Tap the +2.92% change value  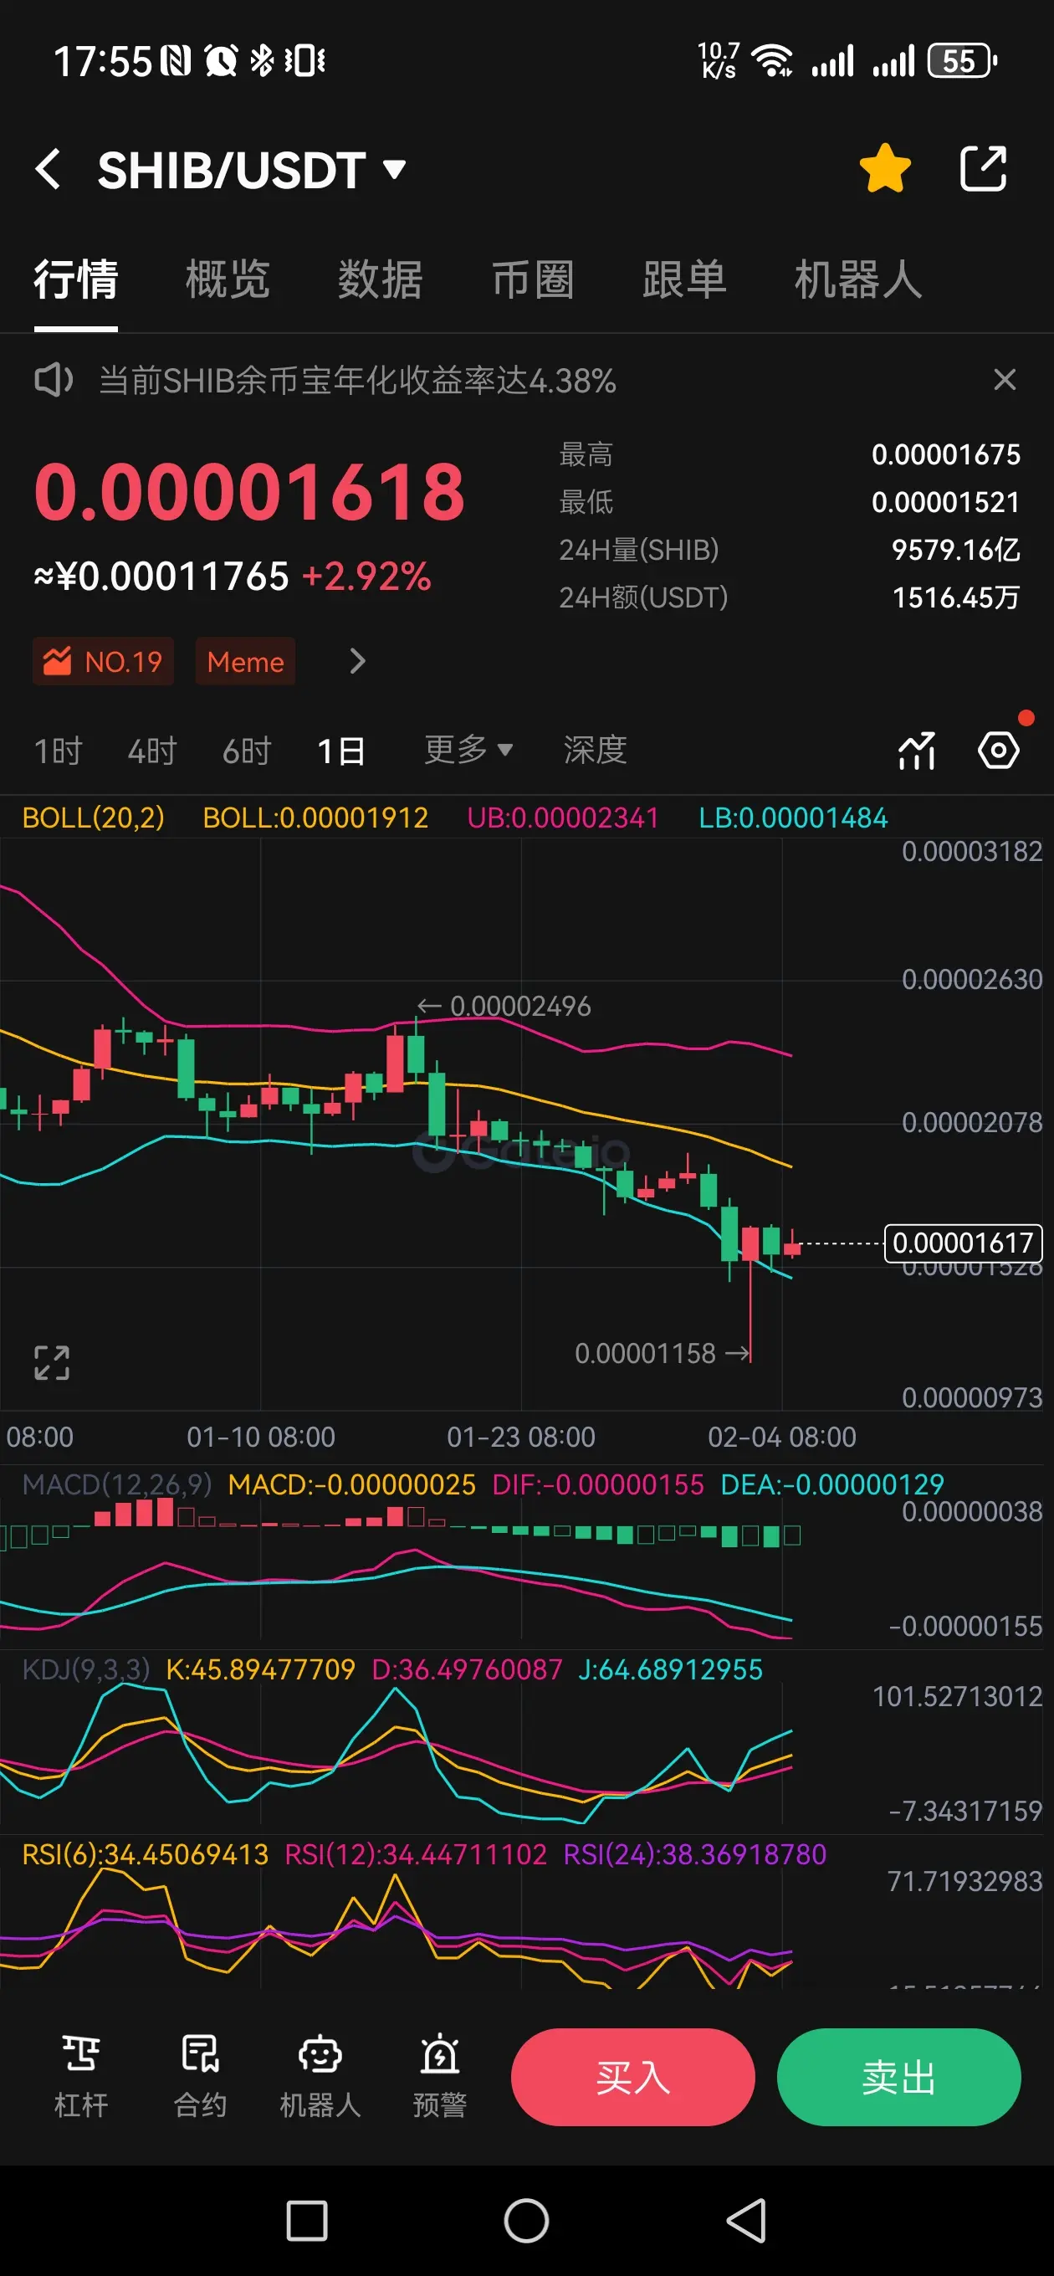366,577
